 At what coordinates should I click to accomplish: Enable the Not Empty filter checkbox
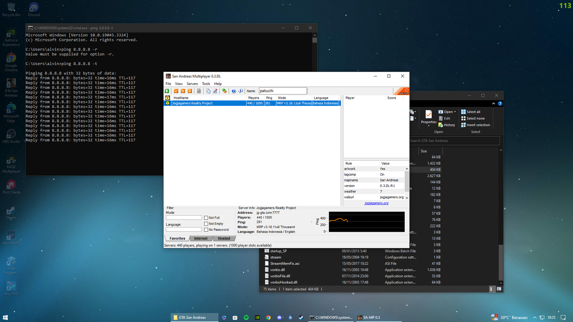(206, 224)
